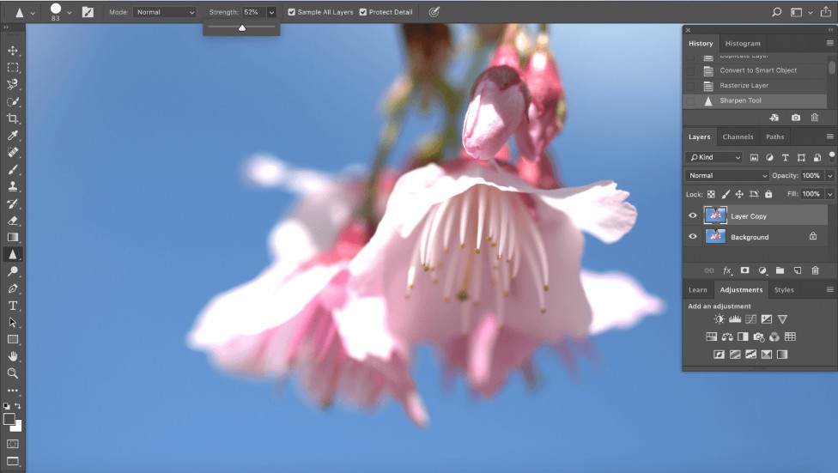838x473 pixels.
Task: Create a new layer icon
Action: [x=798, y=270]
